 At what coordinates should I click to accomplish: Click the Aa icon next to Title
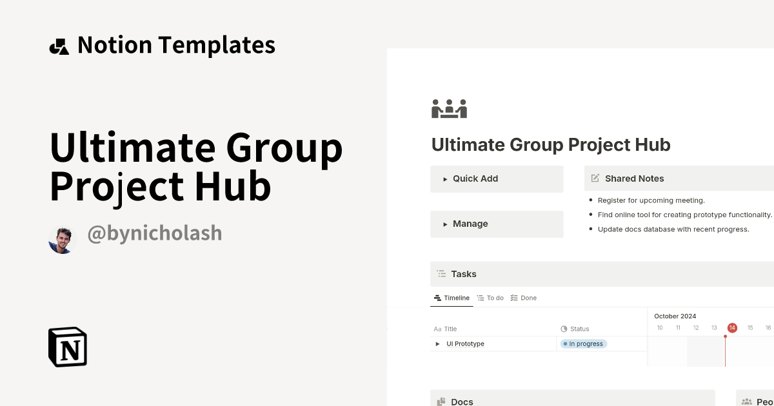pyautogui.click(x=436, y=329)
